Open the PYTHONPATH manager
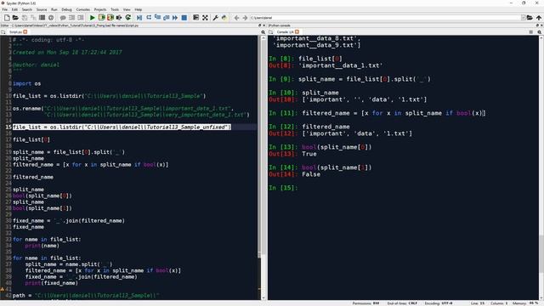Viewport: 544px width, 306px height. point(224,17)
